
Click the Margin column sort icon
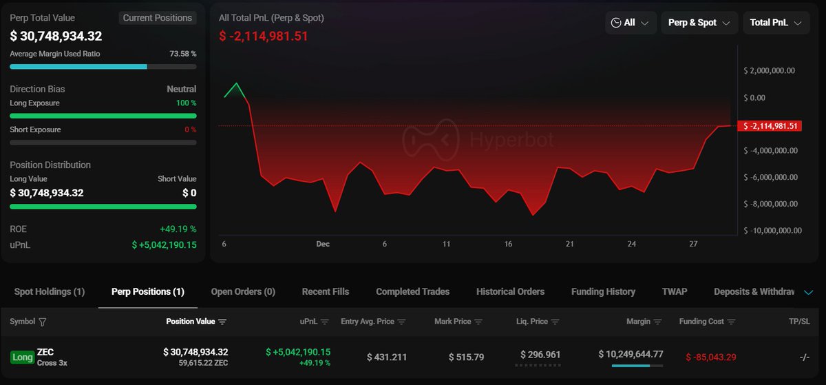[658, 322]
